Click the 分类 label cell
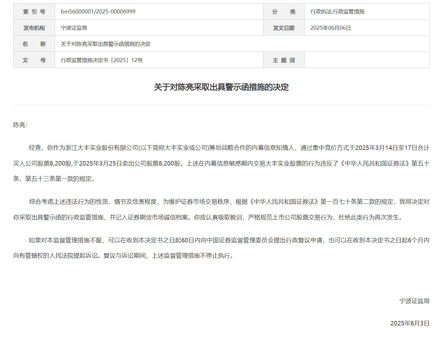 click(284, 12)
